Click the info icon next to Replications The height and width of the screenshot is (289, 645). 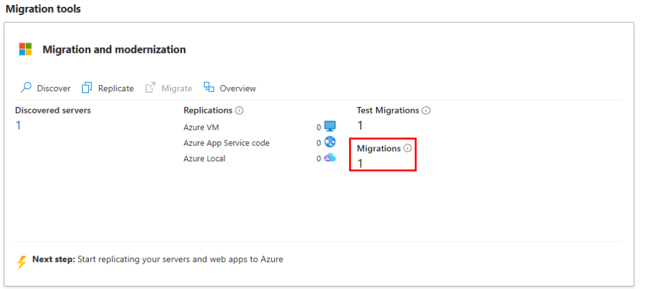tap(239, 111)
